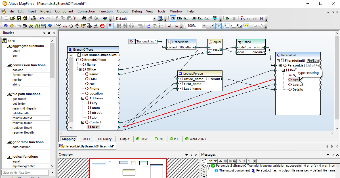
Task: Insert a variable with the VAR tool
Action: [64, 26]
